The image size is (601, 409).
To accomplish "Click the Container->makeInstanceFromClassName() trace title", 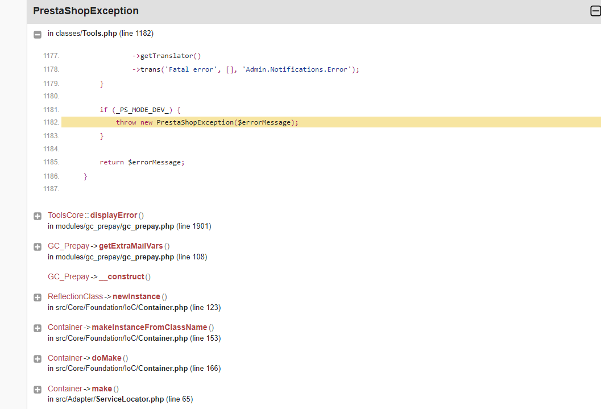I will (x=131, y=327).
